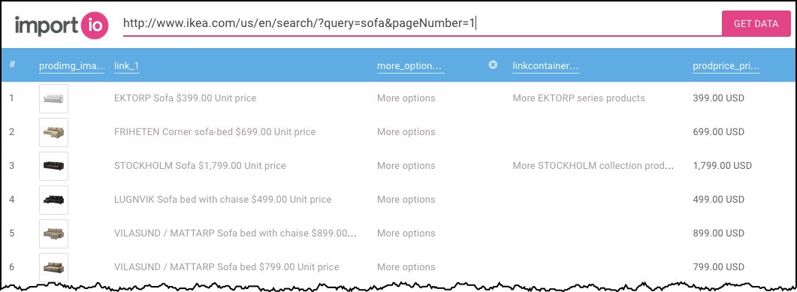Image resolution: width=797 pixels, height=292 pixels.
Task: Select the prodimg_image column header
Action: [x=72, y=67]
